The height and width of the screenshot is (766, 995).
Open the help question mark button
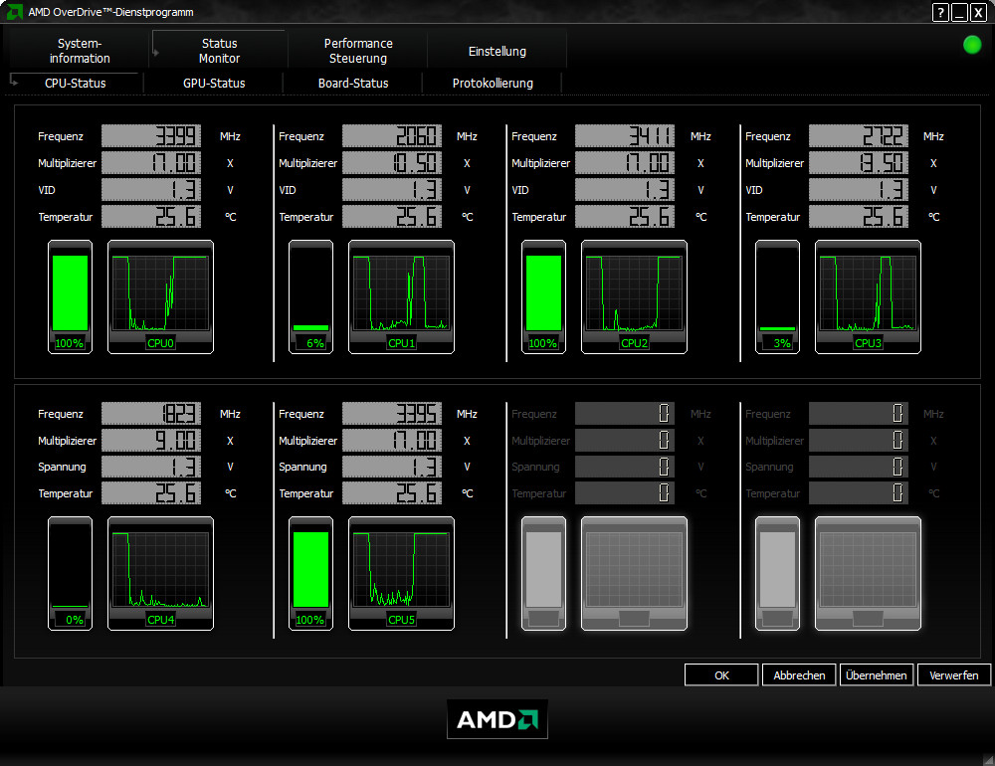940,12
